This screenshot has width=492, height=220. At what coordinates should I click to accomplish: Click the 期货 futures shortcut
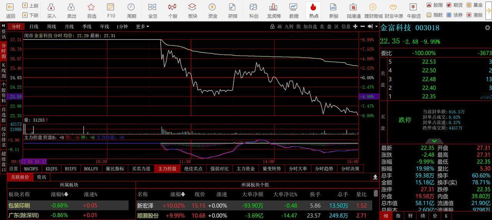(x=455, y=5)
